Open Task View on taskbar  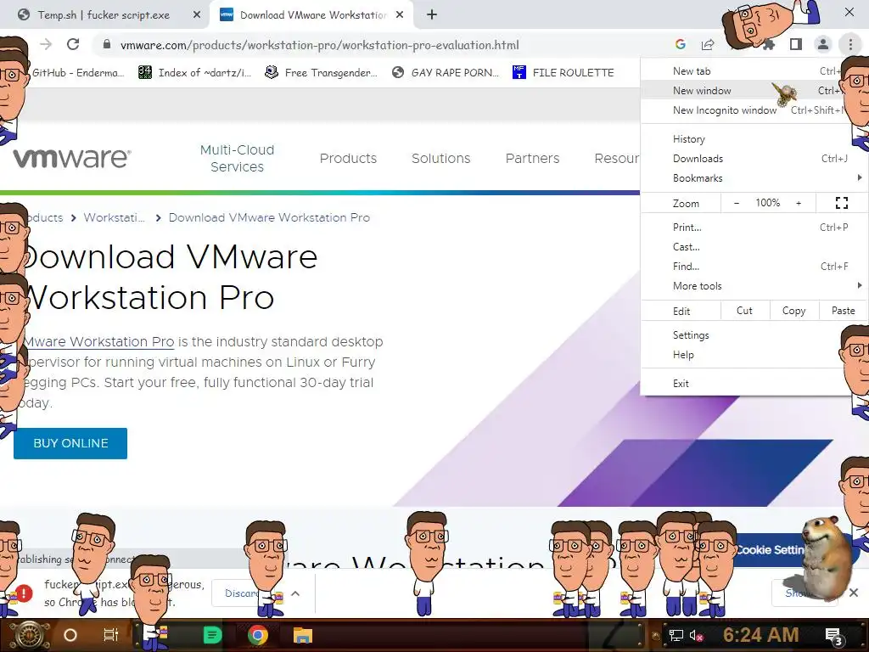coord(111,635)
